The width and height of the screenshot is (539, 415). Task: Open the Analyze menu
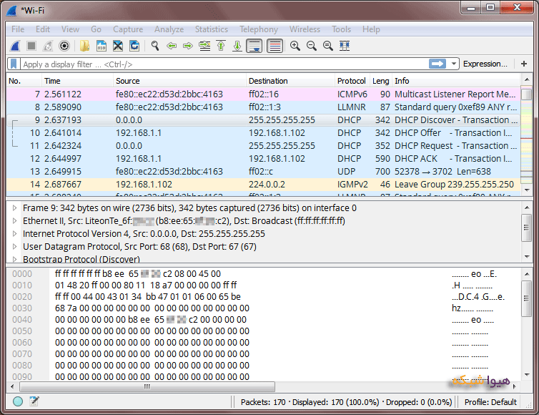[169, 29]
